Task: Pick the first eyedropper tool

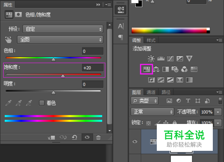Action: pos(9,103)
